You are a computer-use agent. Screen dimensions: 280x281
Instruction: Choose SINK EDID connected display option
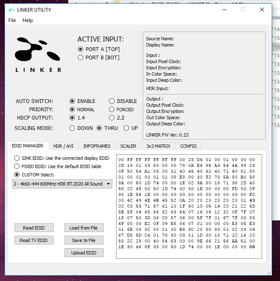[x=17, y=158]
